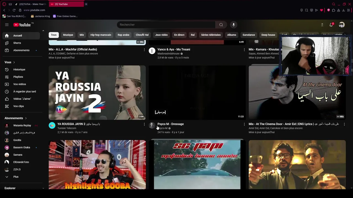This screenshot has height=198, width=353.
Task: Click the YouTube logo
Action: 22,25
